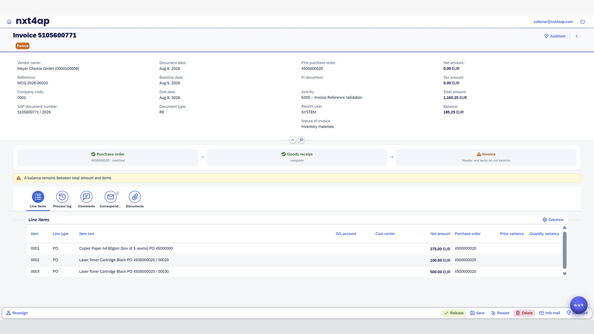The height and width of the screenshot is (334, 594).
Task: Click the nxt4ap logo
Action: pos(32,21)
